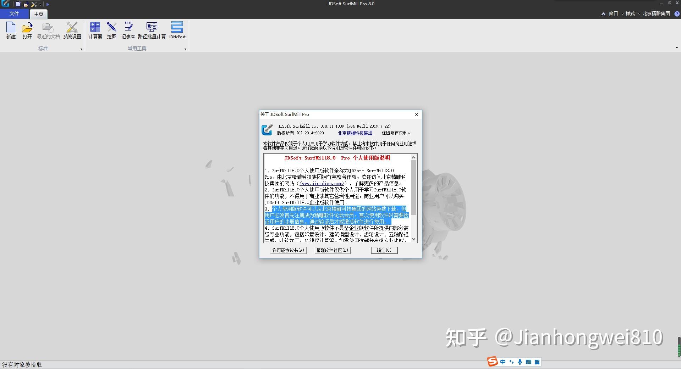Click the copyright text '版权所有 (C) 2014-2020'

pos(301,133)
